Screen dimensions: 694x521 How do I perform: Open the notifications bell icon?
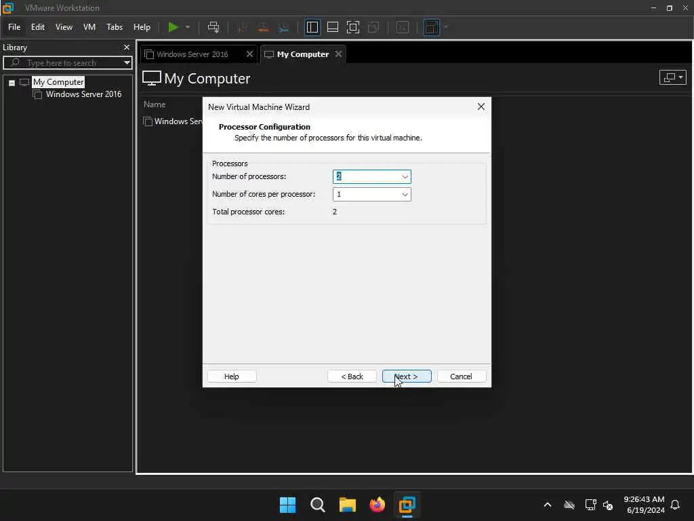(676, 505)
